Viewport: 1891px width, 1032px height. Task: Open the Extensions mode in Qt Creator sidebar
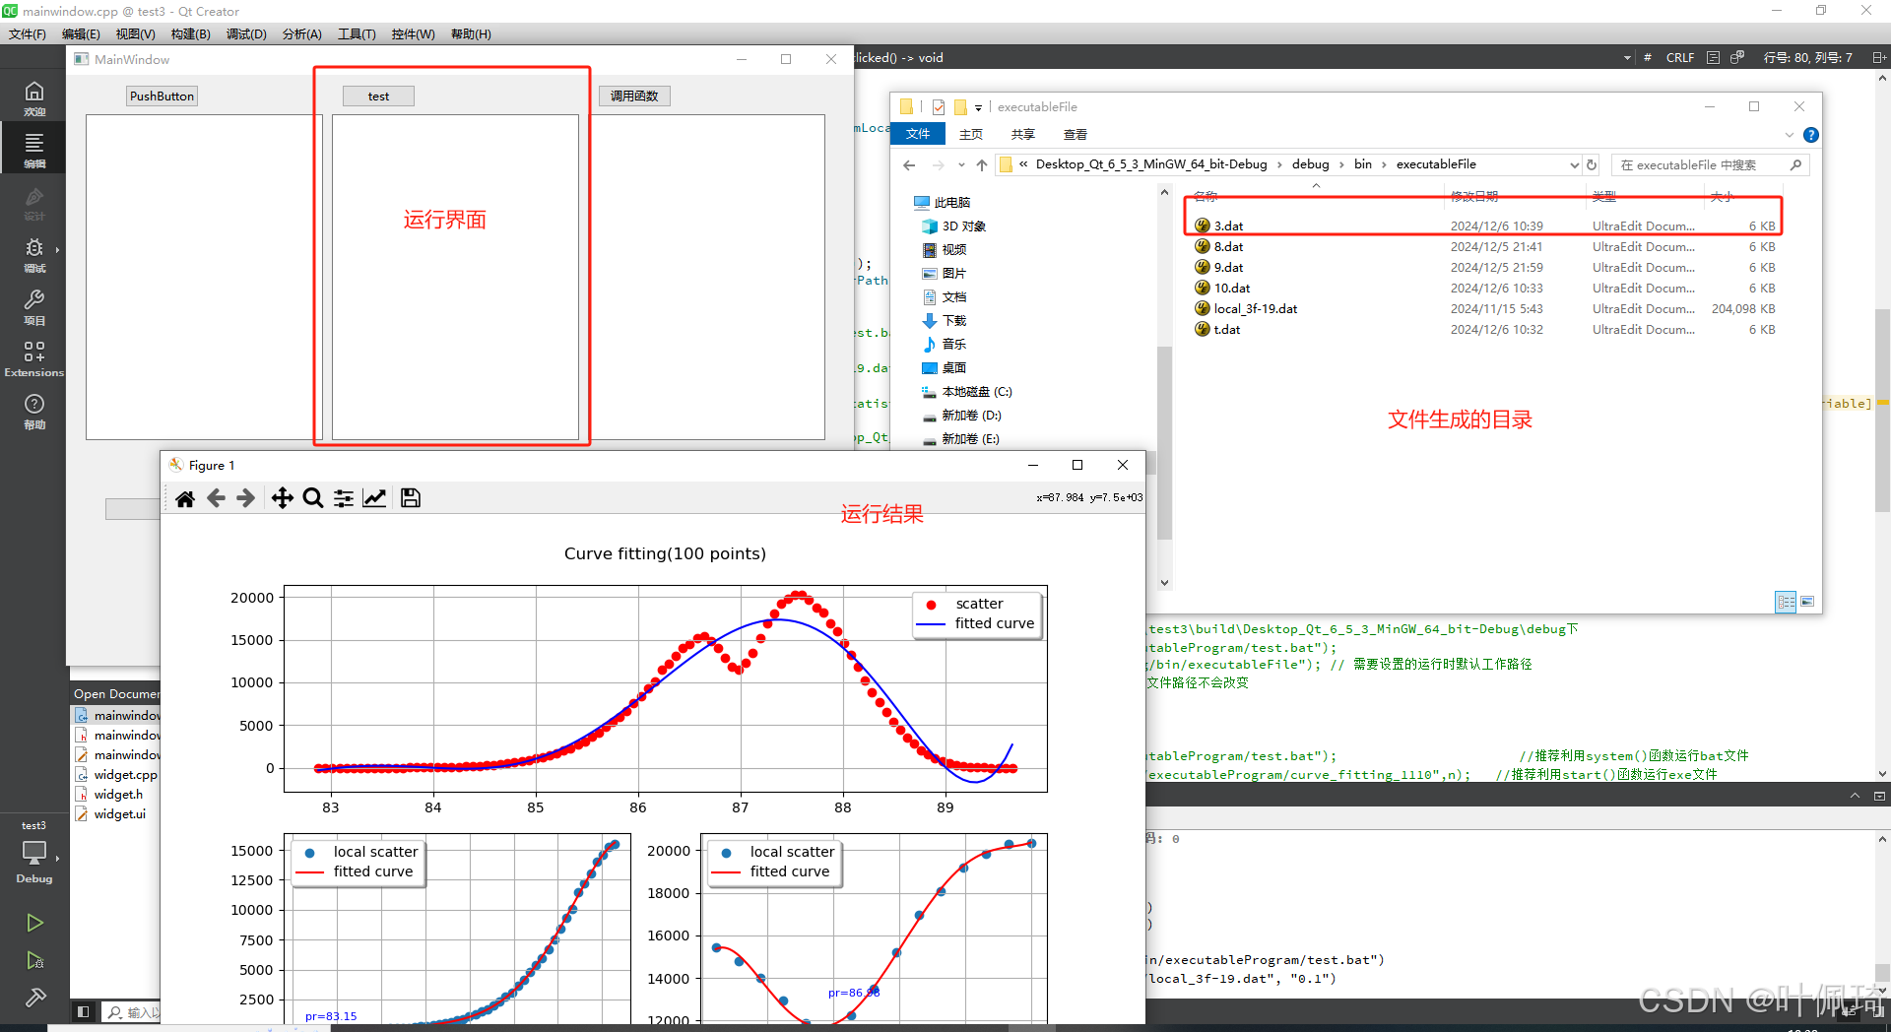34,356
